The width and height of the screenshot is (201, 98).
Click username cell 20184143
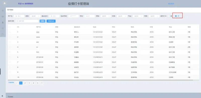point(40,72)
